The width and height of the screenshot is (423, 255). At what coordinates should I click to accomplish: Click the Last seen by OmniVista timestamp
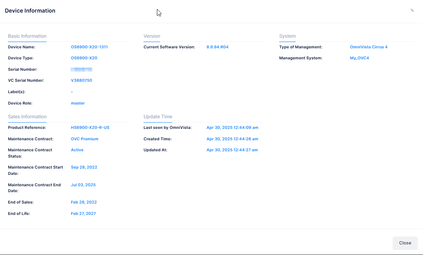pos(232,128)
